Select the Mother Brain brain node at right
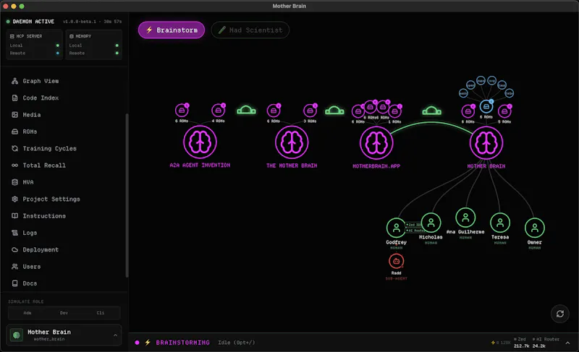 tap(486, 142)
